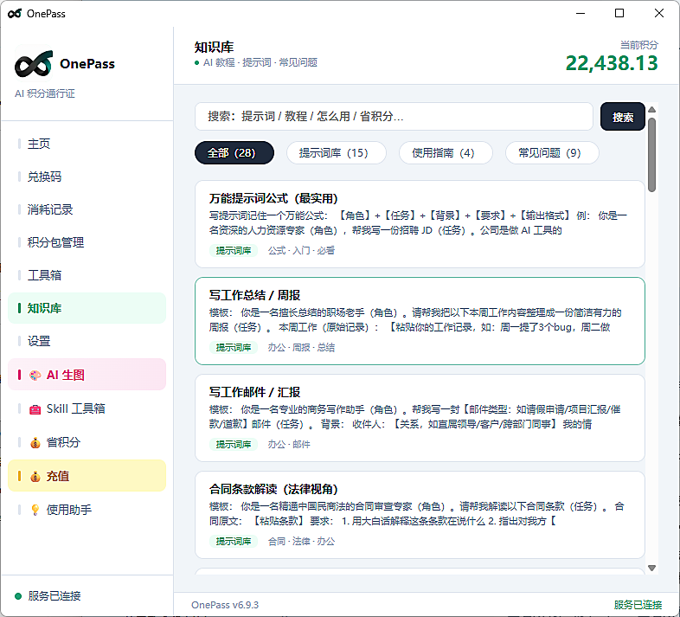The height and width of the screenshot is (617, 680).
Task: Click the green 服务已连接 status dot
Action: (x=18, y=596)
